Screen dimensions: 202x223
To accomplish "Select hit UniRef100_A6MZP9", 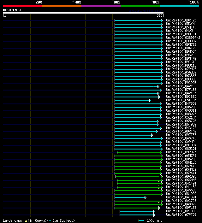I will pos(181,156).
